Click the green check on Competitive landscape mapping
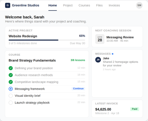This screenshot has height=121, width=148. 11,82
